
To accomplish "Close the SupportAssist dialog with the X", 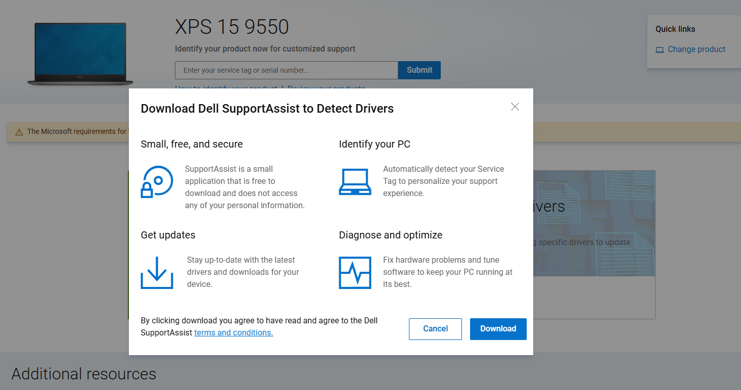I will 515,107.
